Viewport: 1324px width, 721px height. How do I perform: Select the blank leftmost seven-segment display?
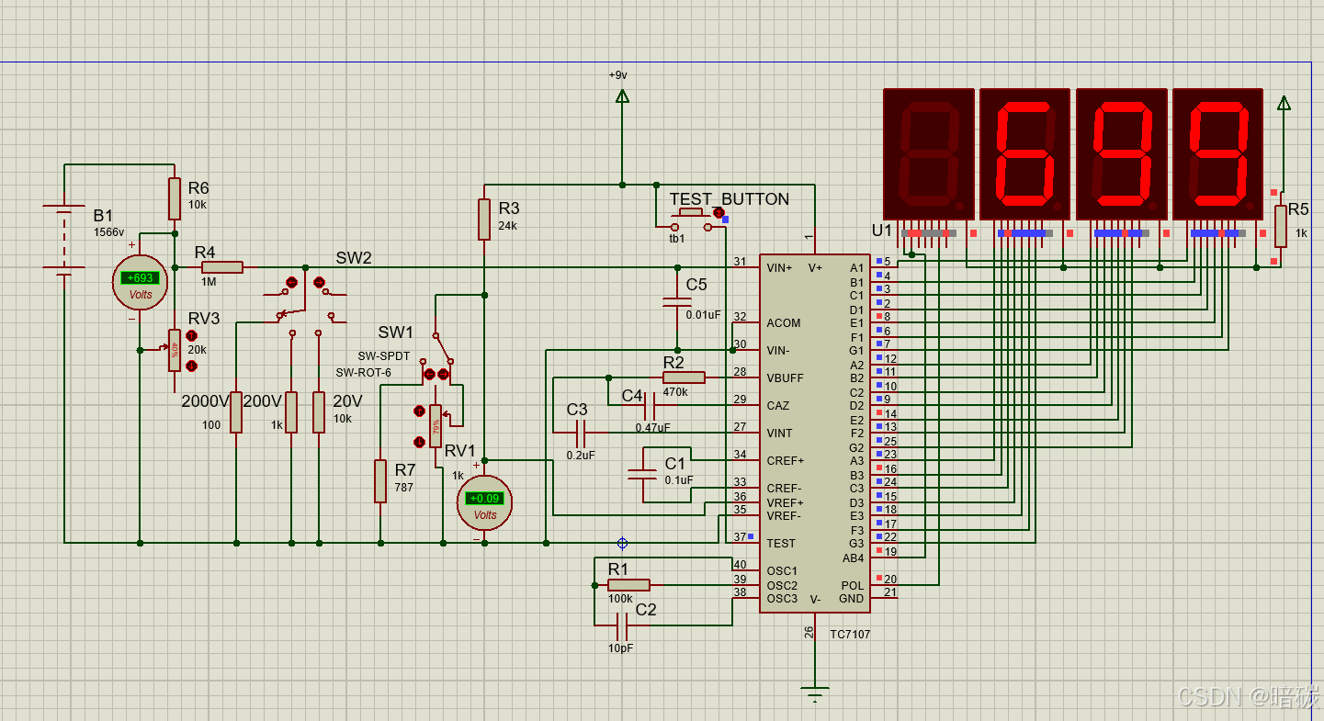pos(928,154)
